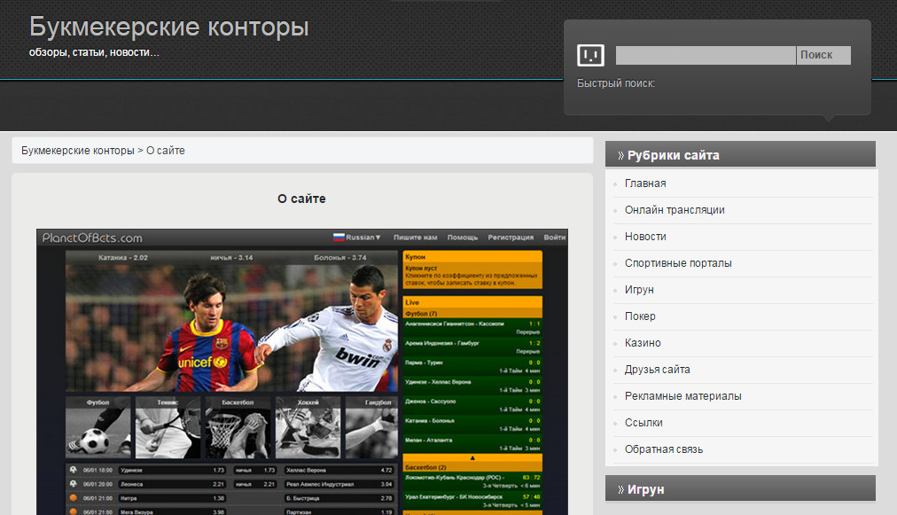Select Рекламные материалы link
This screenshot has height=515, width=897.
tap(683, 396)
